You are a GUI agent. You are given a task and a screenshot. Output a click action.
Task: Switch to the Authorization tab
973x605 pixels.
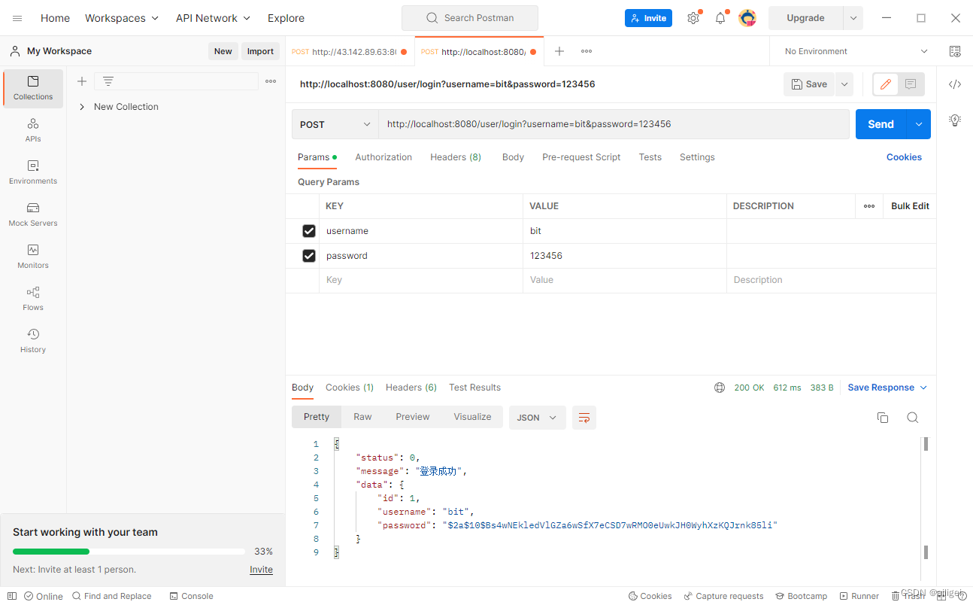[x=383, y=157]
